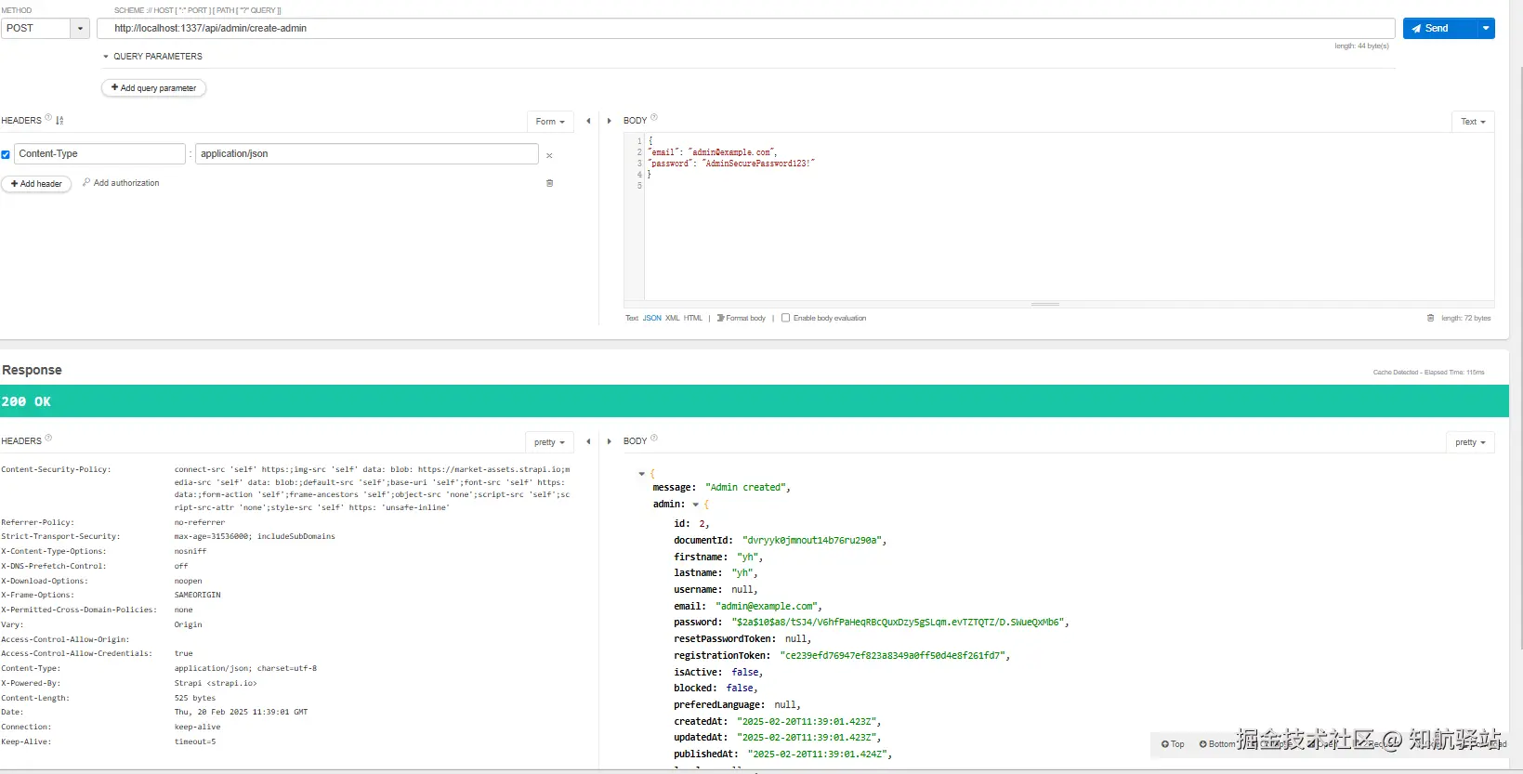The height and width of the screenshot is (774, 1523).
Task: Send the request
Action: point(1439,29)
